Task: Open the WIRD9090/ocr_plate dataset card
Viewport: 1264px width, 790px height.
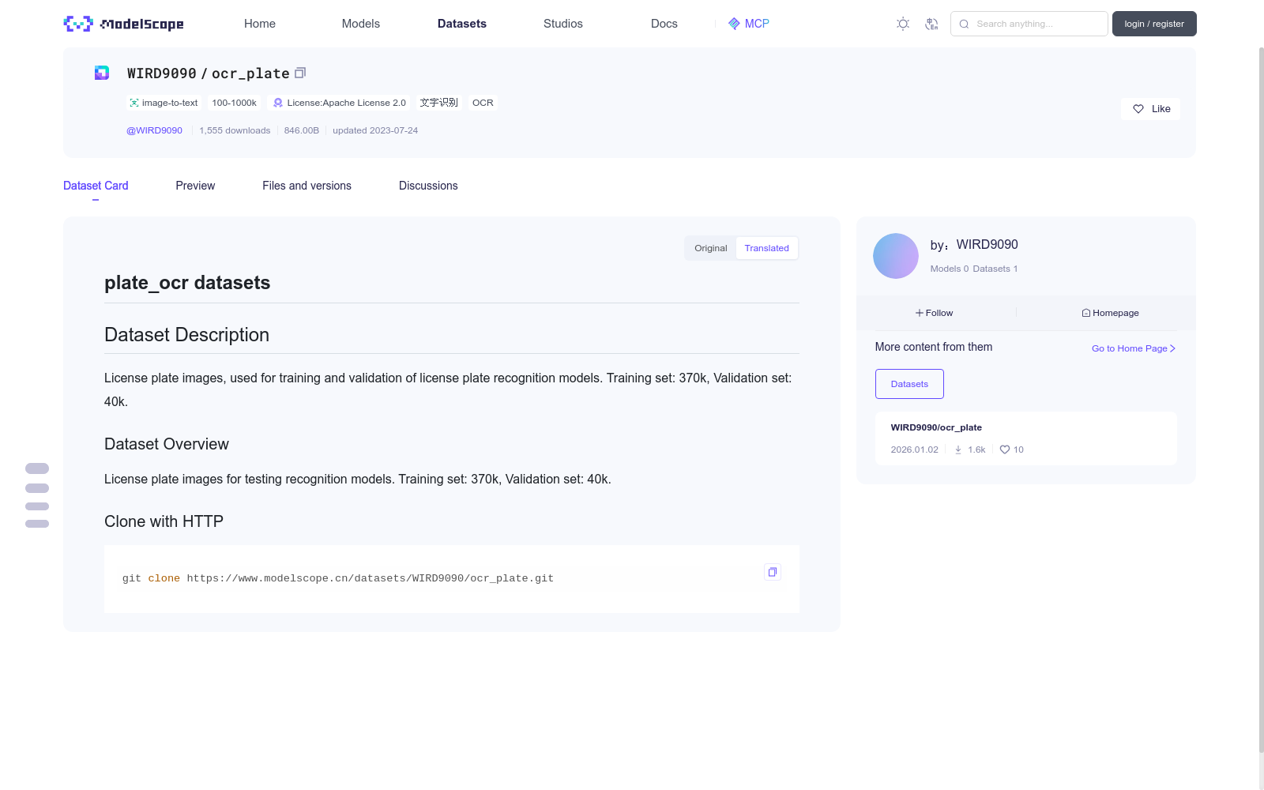Action: pos(1025,438)
